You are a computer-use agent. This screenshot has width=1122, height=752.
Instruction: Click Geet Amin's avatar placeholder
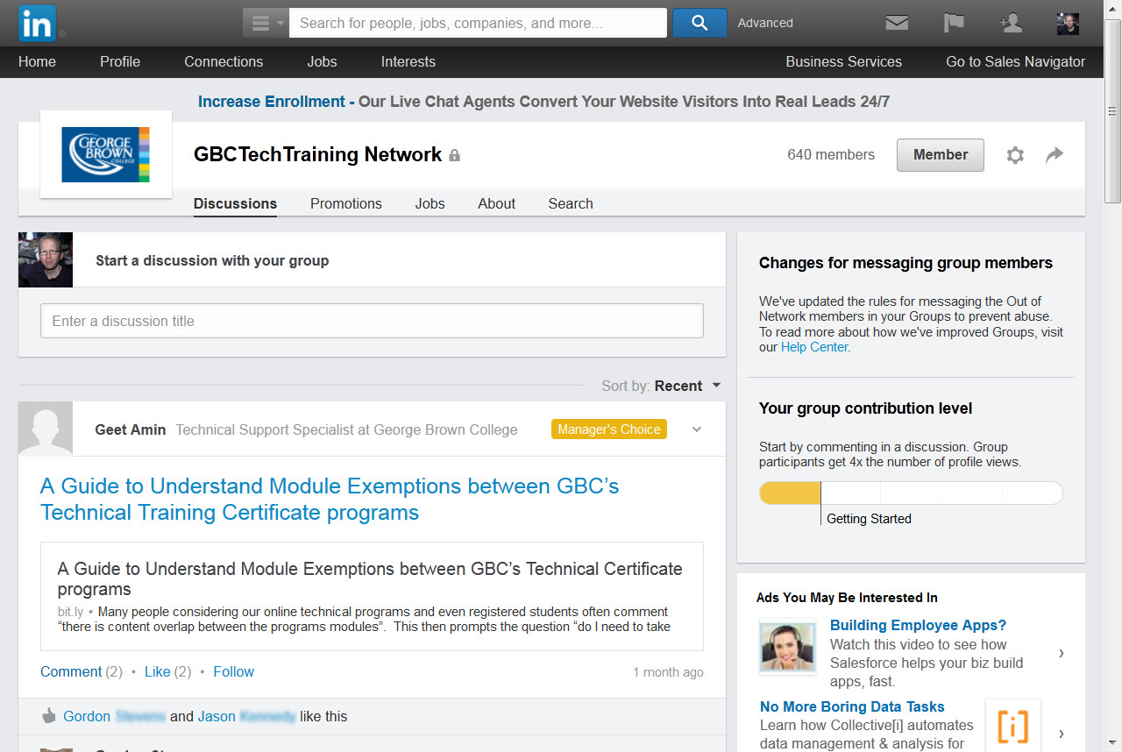(46, 429)
